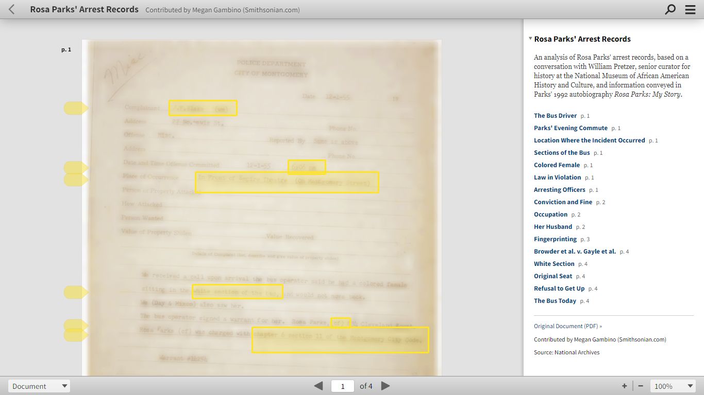Select the white section of the bus highlight
This screenshot has height=395, width=704.
pyautogui.click(x=237, y=292)
